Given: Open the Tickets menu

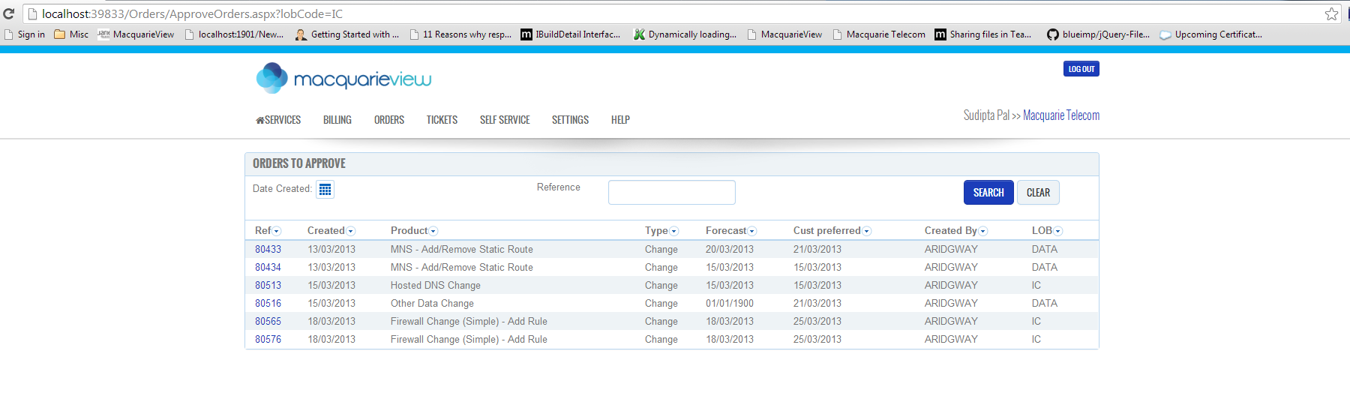Looking at the screenshot, I should pos(442,120).
